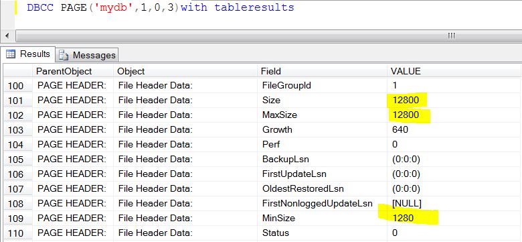The height and width of the screenshot is (242, 522).
Task: Click the Results grid icon
Action: [x=11, y=54]
